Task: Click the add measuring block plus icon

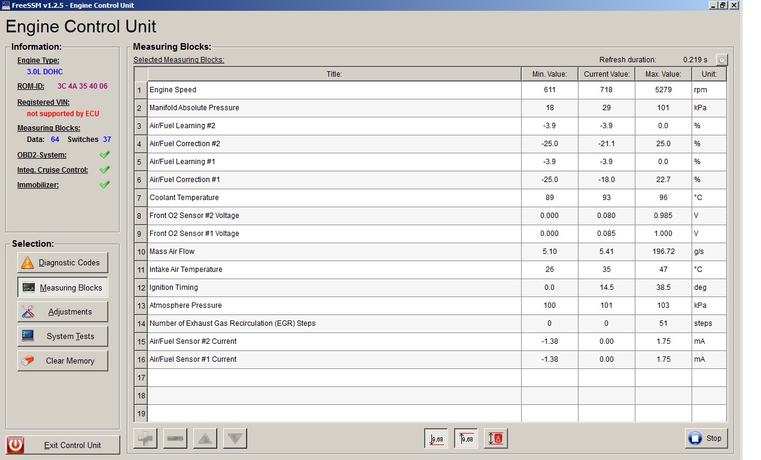Action: [x=145, y=438]
